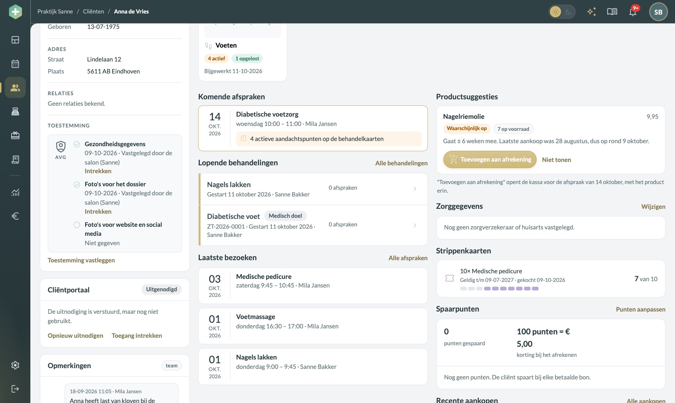The height and width of the screenshot is (403, 675).
Task: Expand the Nagels lakken treatment chevron
Action: [415, 189]
